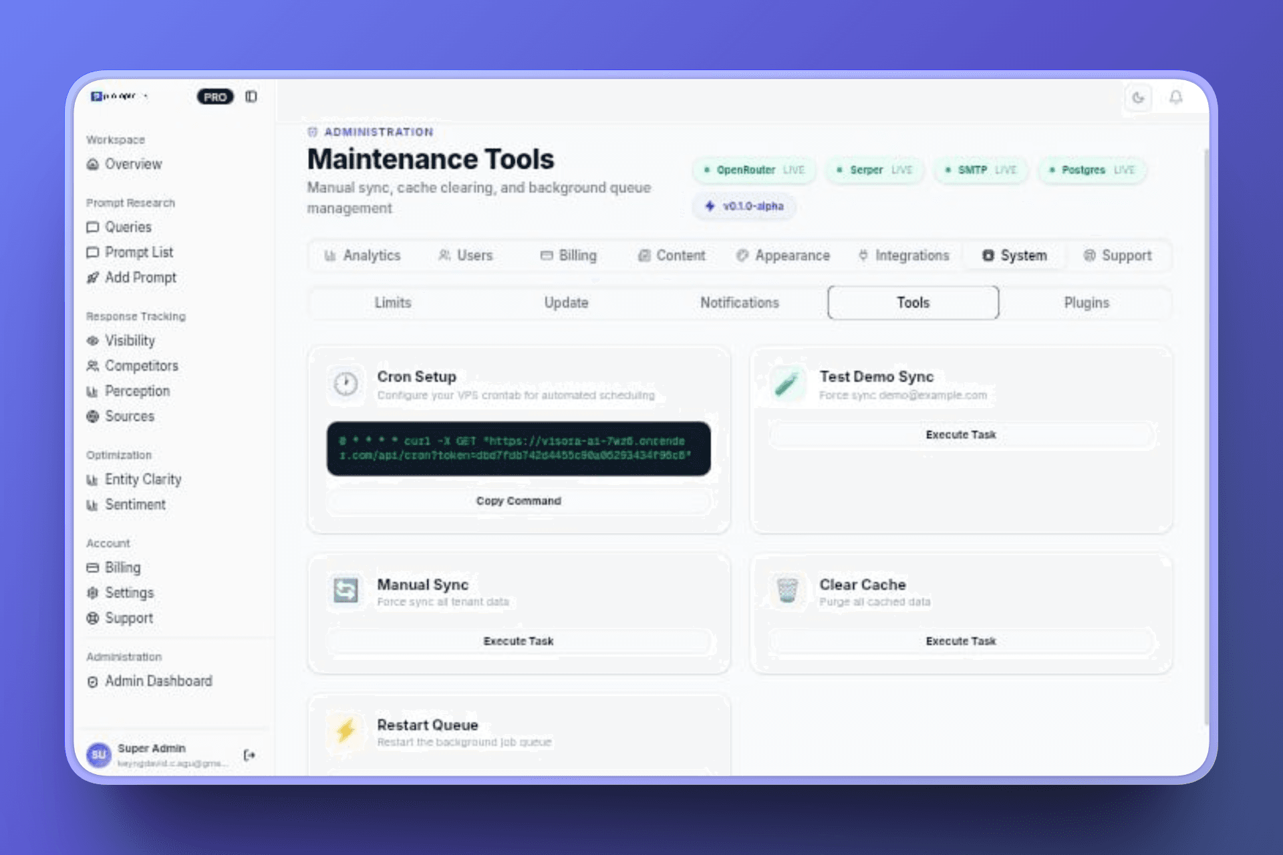Click the Restart Queue lightning icon
This screenshot has height=855, width=1283.
(345, 731)
